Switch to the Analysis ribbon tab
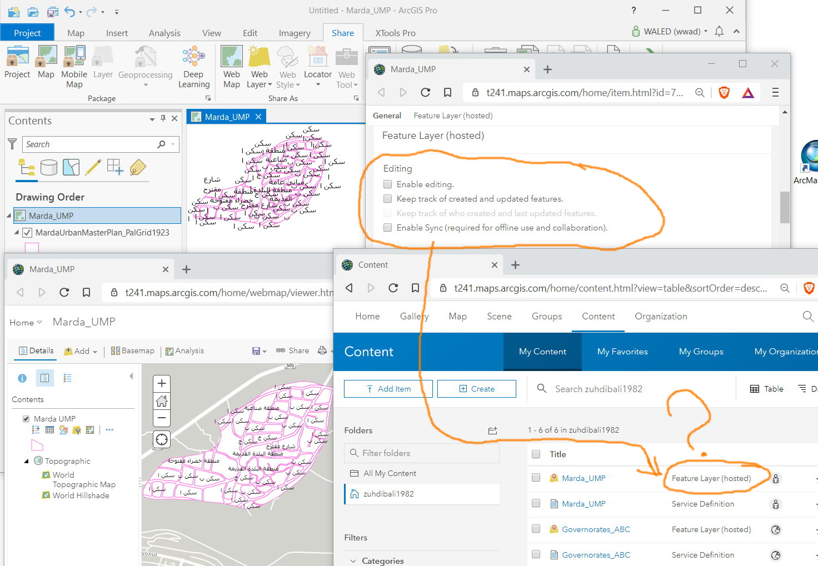The height and width of the screenshot is (566, 818). click(164, 33)
